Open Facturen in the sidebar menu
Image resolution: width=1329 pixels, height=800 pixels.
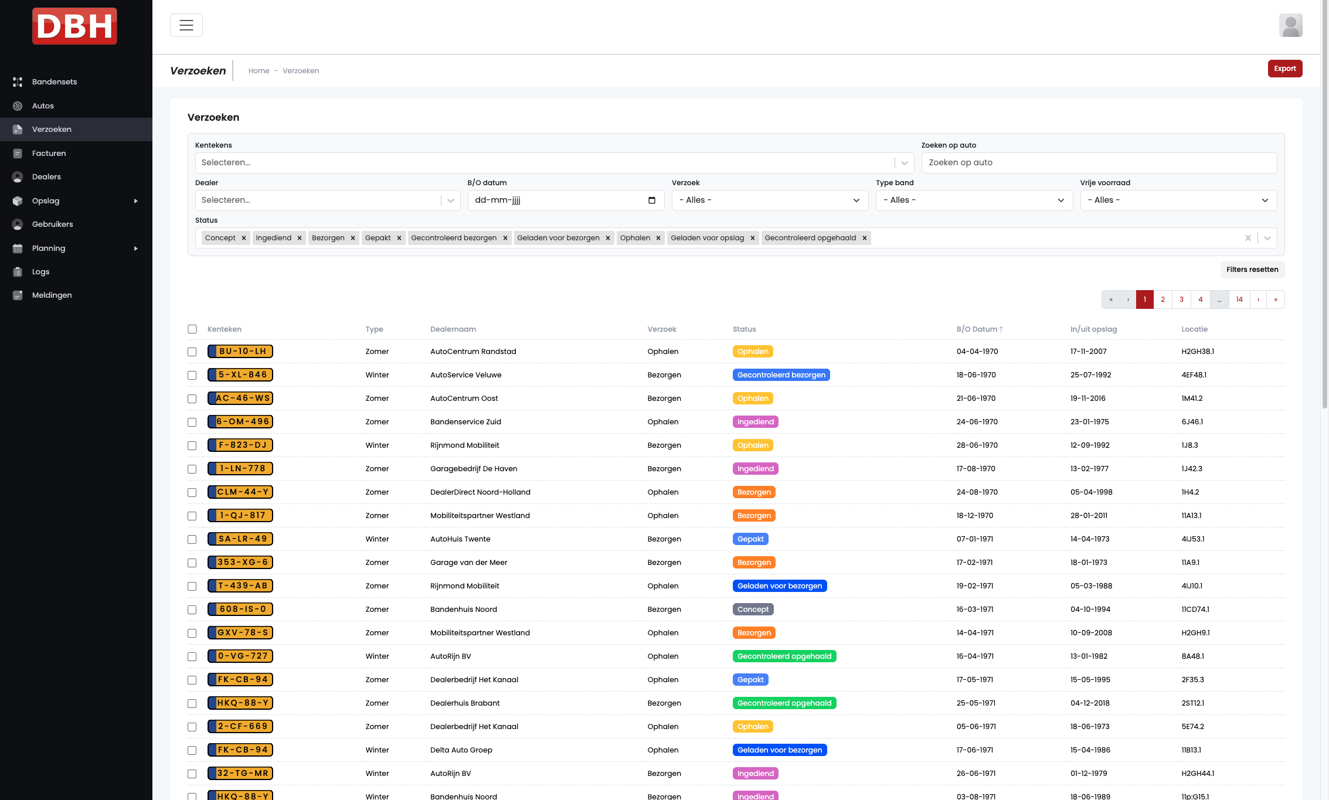pyautogui.click(x=49, y=154)
